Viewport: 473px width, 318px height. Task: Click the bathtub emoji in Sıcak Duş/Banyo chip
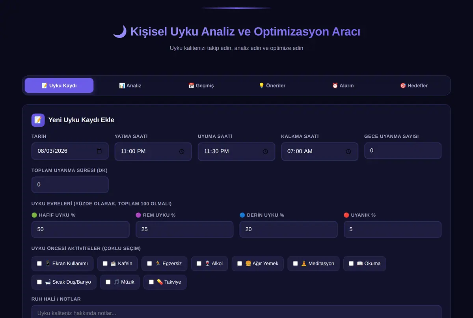(x=48, y=282)
